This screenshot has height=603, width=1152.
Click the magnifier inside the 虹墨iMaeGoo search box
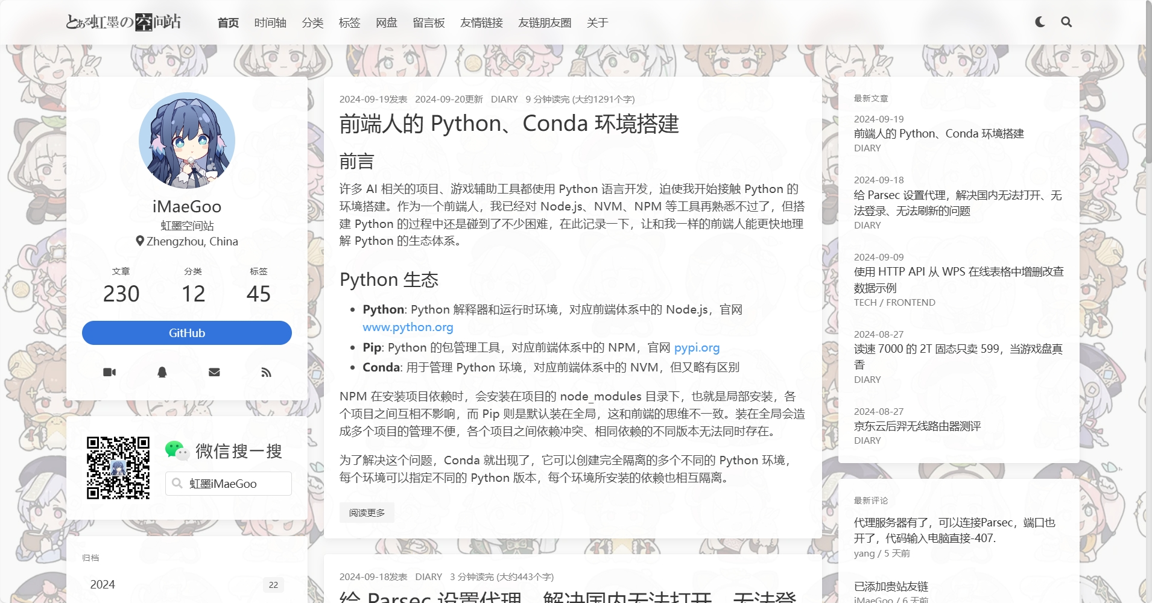tap(177, 483)
